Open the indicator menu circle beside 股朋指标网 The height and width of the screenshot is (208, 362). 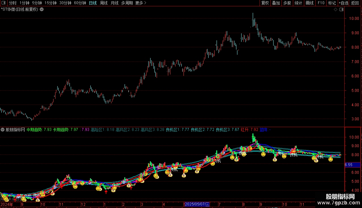[3, 130]
